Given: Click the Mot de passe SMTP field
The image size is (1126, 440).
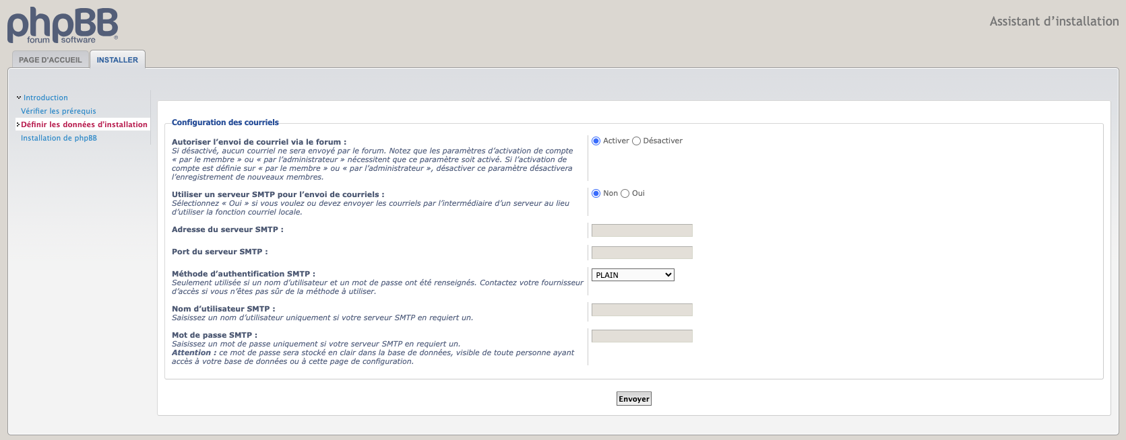Looking at the screenshot, I should point(642,336).
